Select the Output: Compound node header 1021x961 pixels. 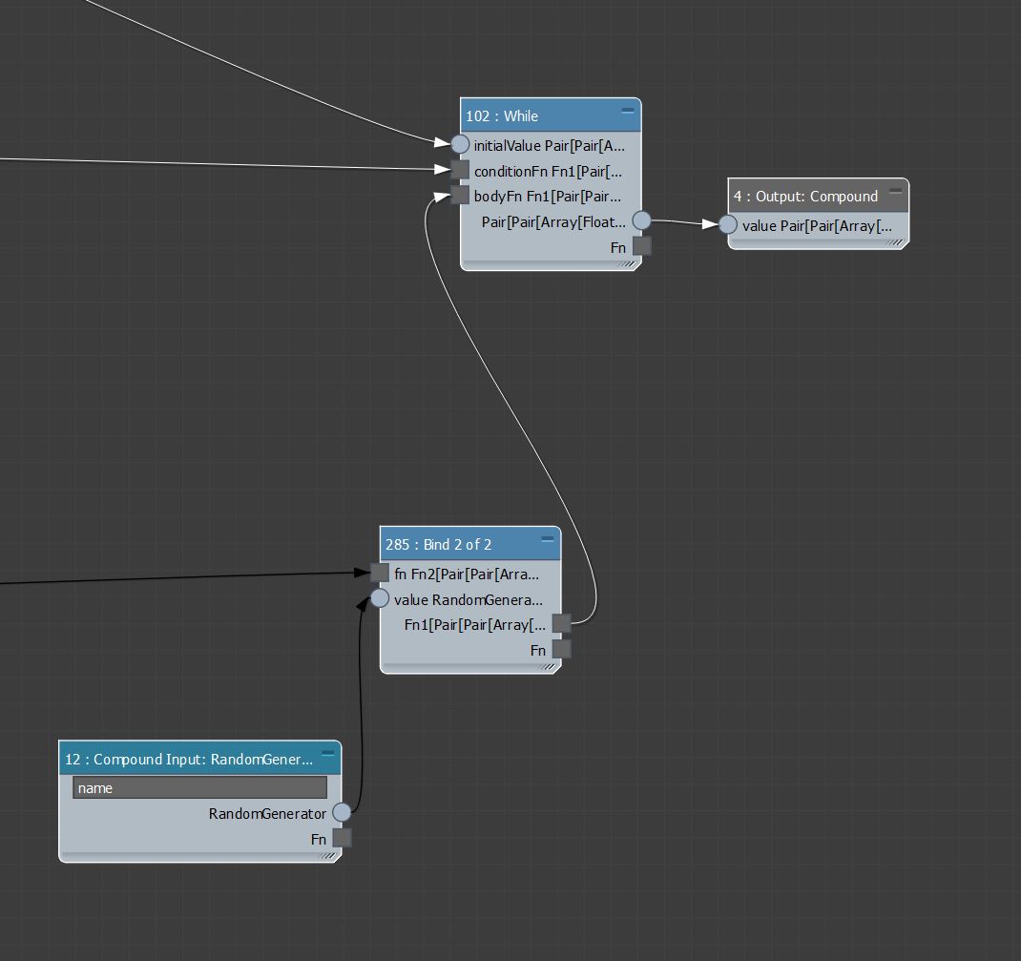coord(811,196)
